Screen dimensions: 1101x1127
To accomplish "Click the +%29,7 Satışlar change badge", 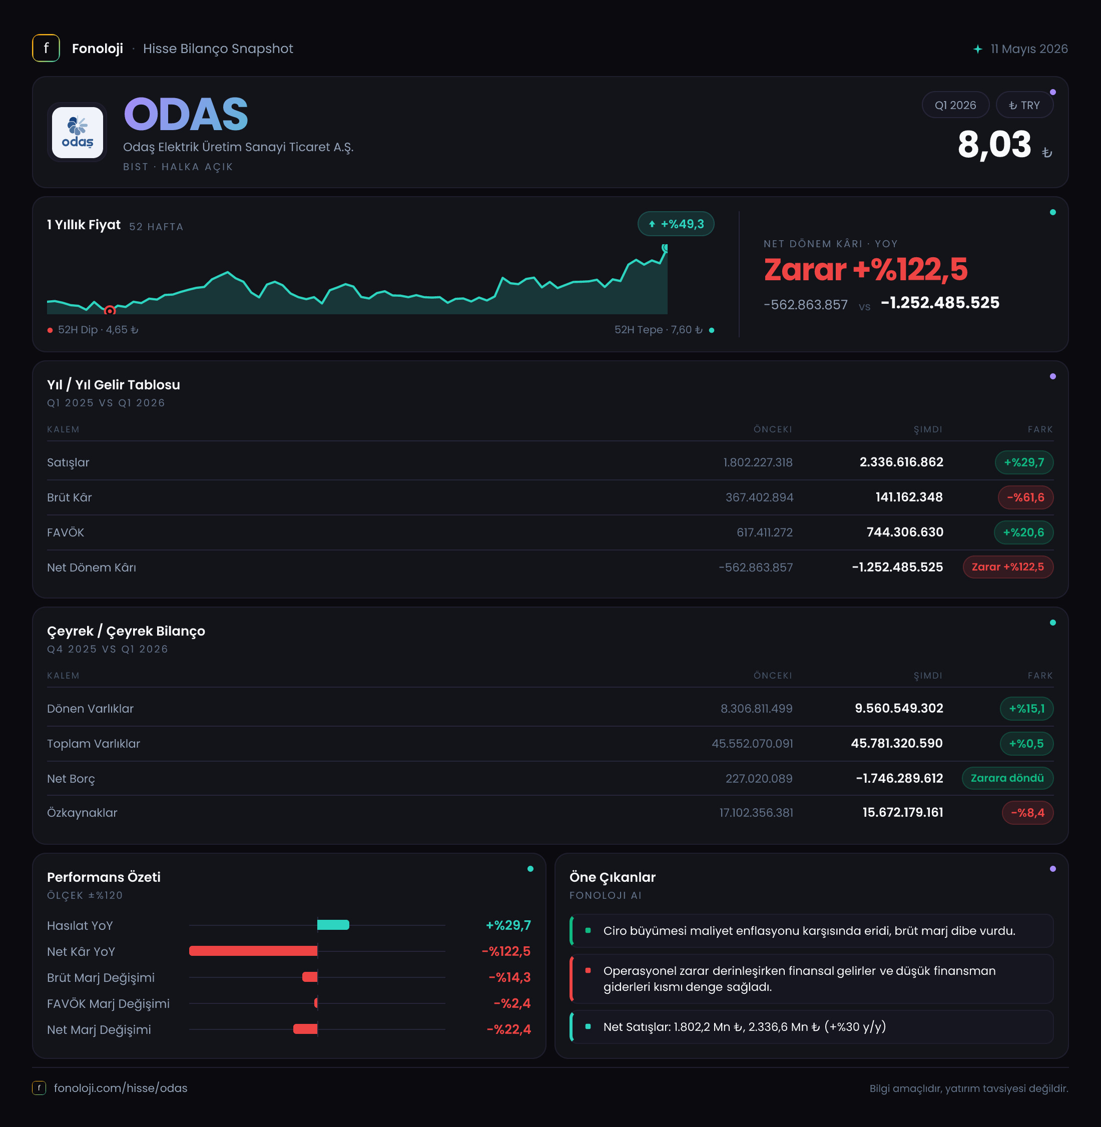I will pyautogui.click(x=1024, y=462).
